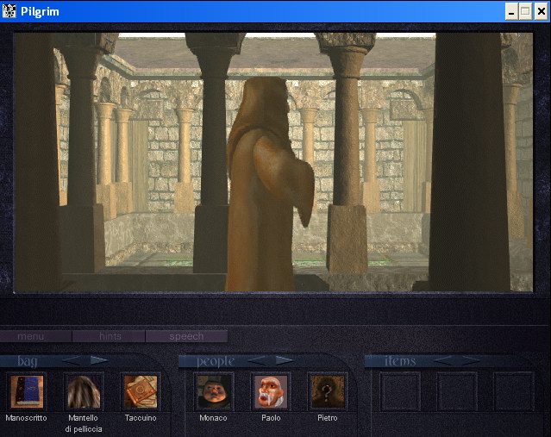
Task: Click the 'Monaco' label
Action: coord(213,418)
